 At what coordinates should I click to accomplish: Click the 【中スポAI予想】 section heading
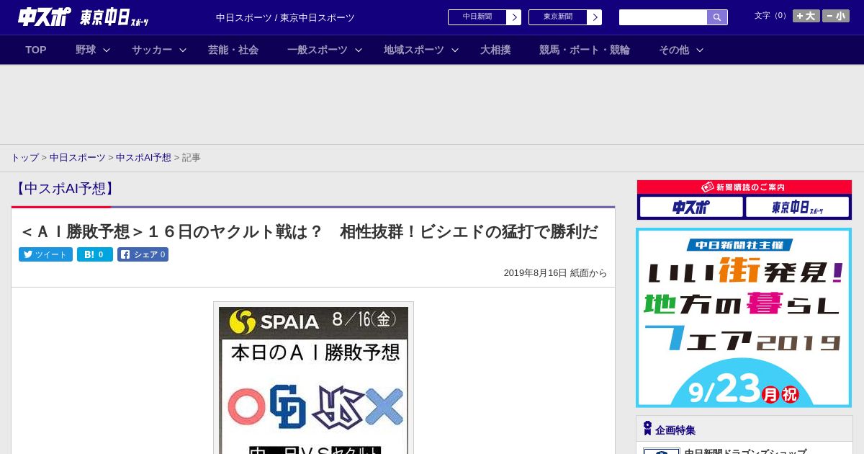64,189
